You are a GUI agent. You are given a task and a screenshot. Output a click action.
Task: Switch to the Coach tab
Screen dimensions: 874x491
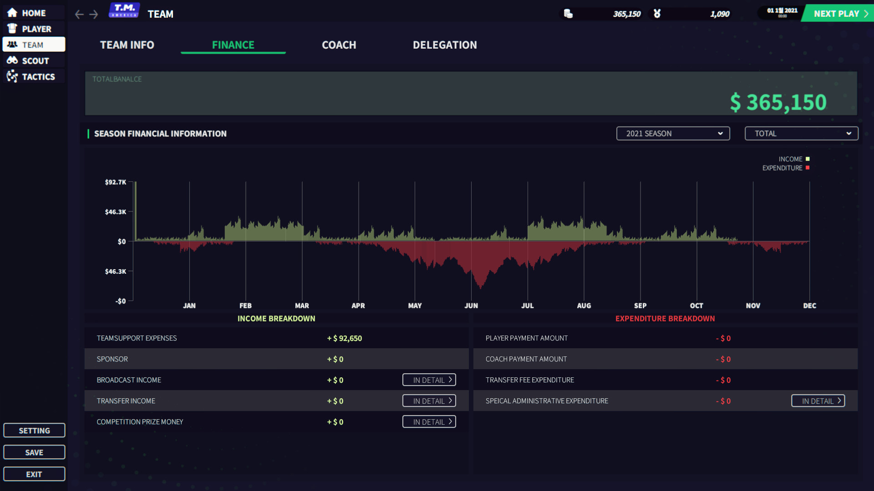339,45
